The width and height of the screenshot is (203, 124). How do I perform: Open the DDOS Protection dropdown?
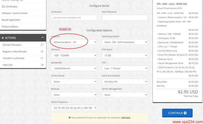pyautogui.click(x=74, y=108)
